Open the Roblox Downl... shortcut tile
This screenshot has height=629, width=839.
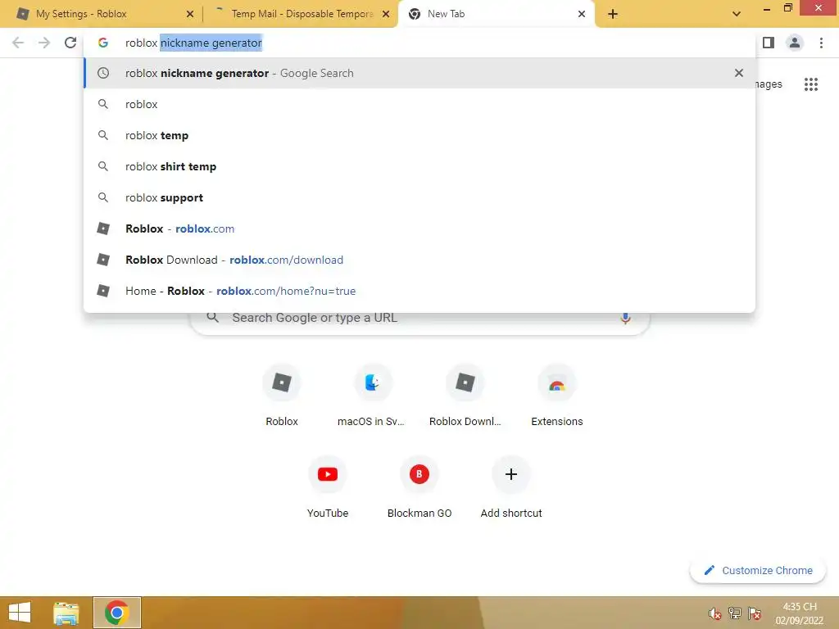(465, 396)
